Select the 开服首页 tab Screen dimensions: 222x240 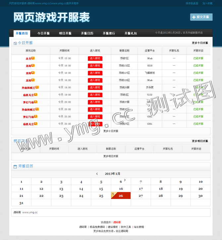point(22,33)
